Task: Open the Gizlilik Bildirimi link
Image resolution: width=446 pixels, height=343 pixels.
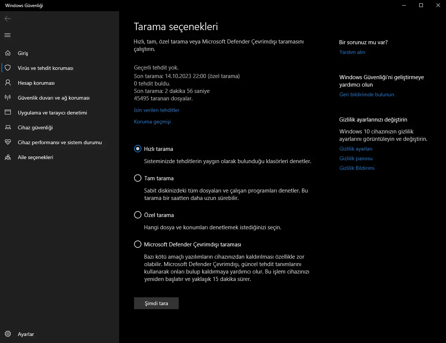Action: (x=357, y=168)
